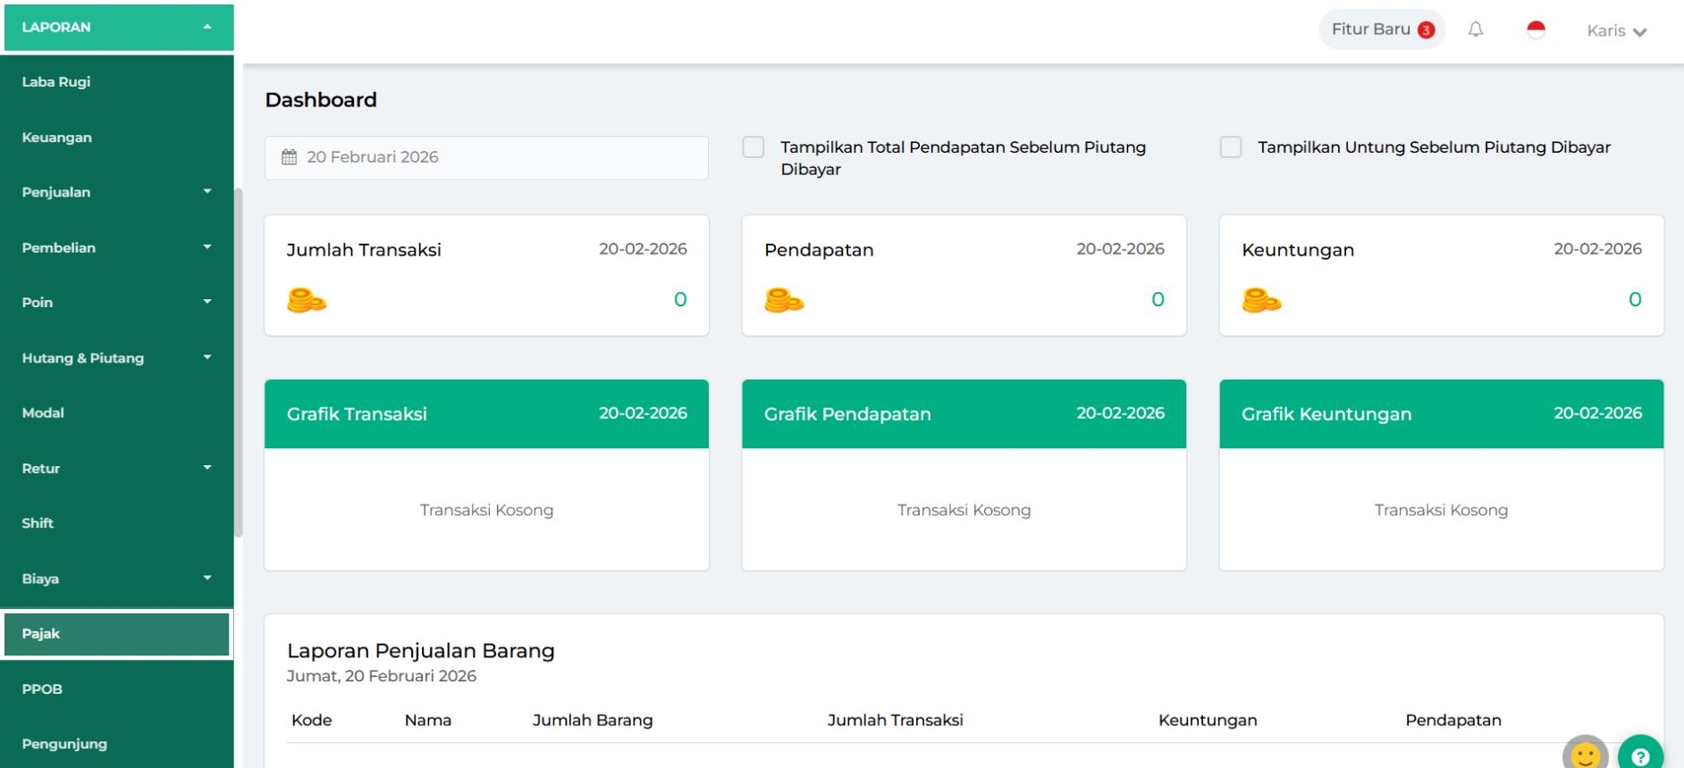Image resolution: width=1684 pixels, height=768 pixels.
Task: Click the notification bell icon
Action: coord(1476,29)
